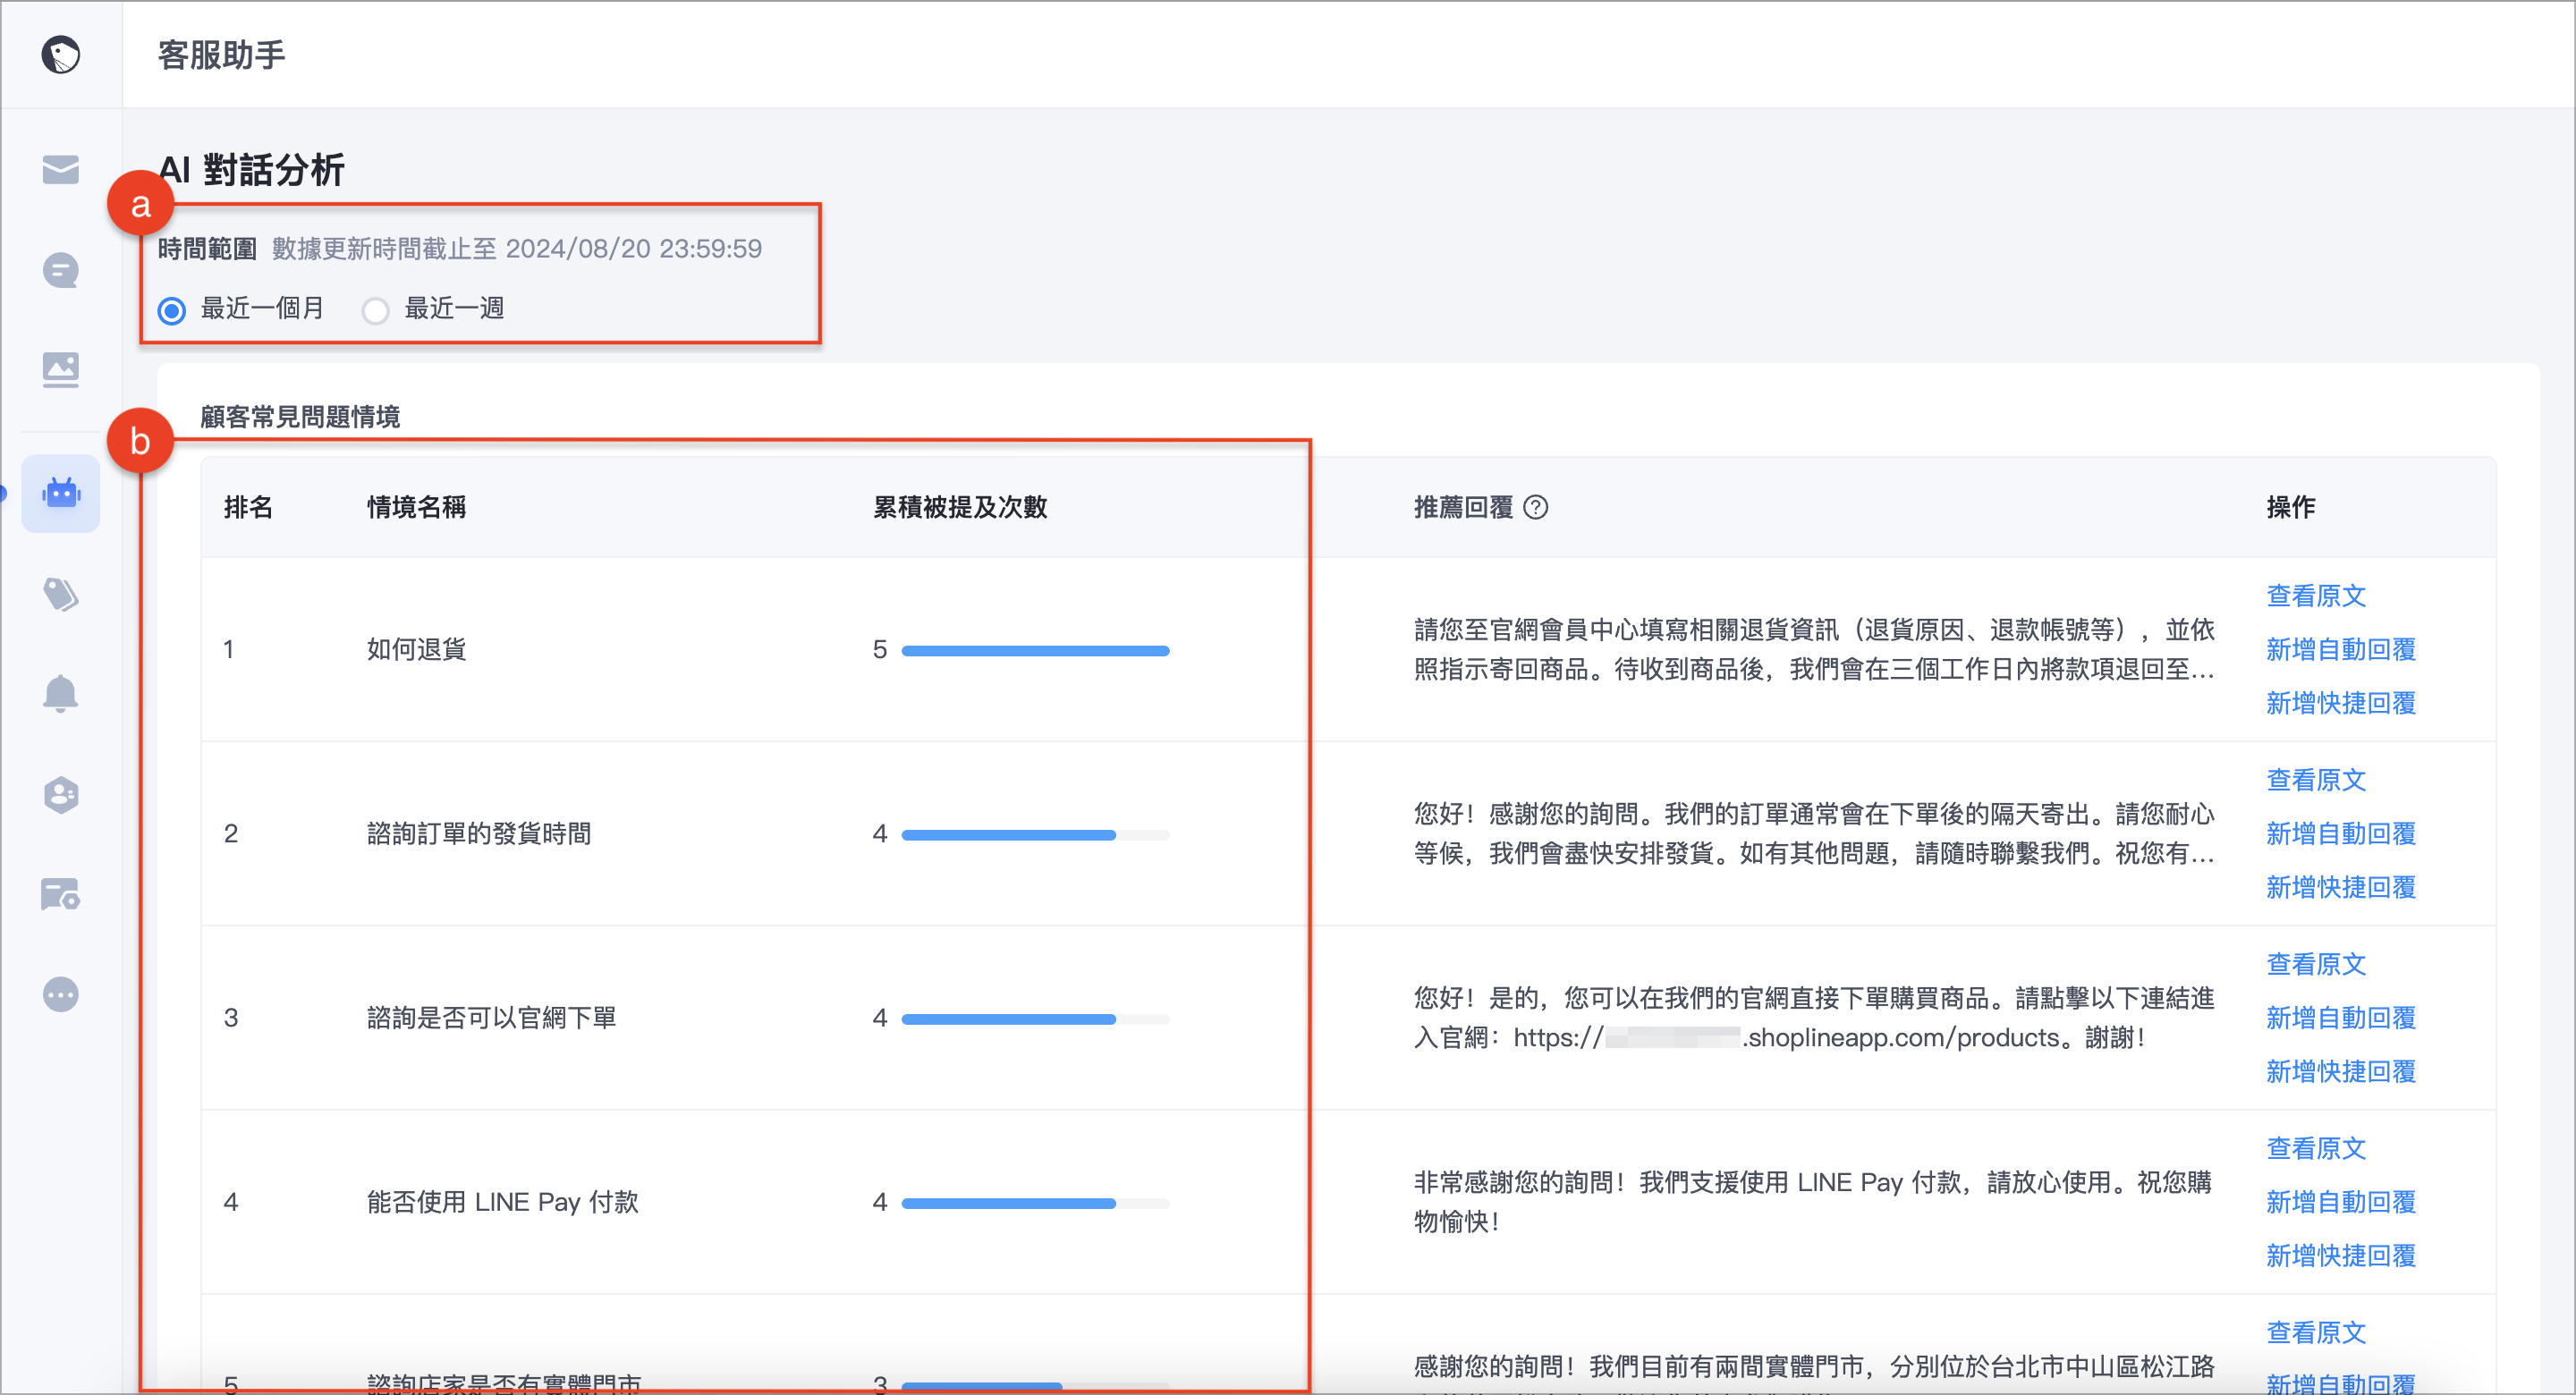Click the 客服助手 header title
This screenshot has width=2576, height=1395.
(x=222, y=55)
